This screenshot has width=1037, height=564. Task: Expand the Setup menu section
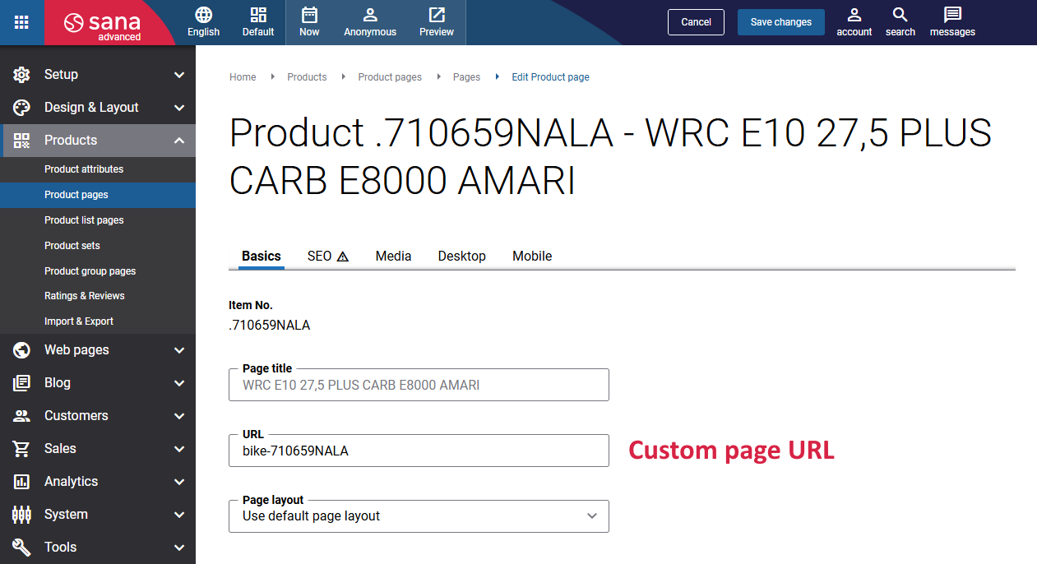[x=98, y=75]
